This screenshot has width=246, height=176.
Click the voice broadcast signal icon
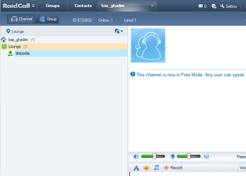pos(206,156)
